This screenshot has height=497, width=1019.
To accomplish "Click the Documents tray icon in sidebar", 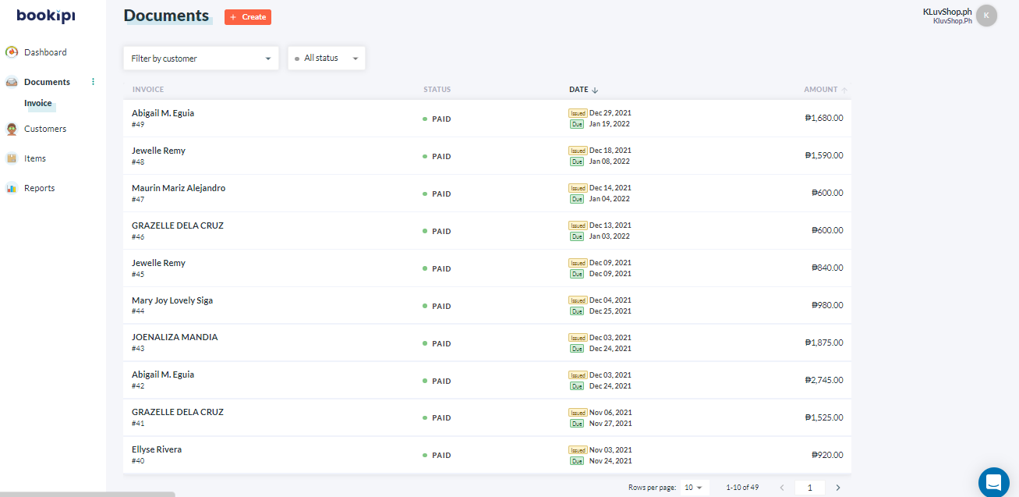I will 12,82.
